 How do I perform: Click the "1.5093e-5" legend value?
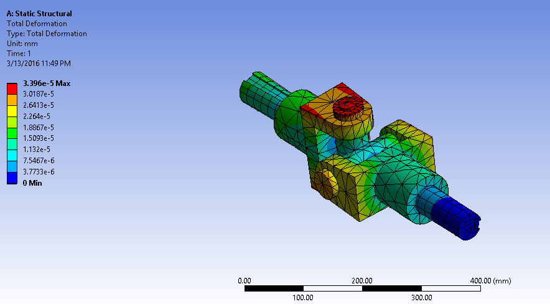tap(39, 138)
